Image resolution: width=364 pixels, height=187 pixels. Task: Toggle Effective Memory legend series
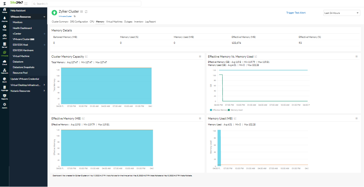point(219,110)
